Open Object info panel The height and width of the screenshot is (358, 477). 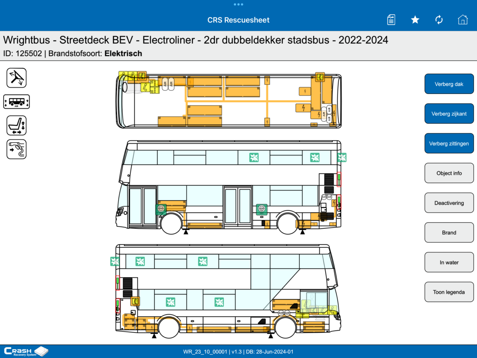point(449,173)
